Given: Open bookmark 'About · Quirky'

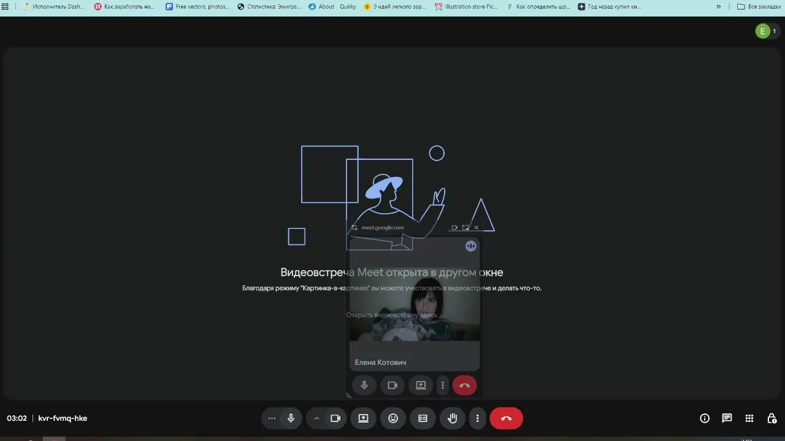Looking at the screenshot, I should click(333, 7).
